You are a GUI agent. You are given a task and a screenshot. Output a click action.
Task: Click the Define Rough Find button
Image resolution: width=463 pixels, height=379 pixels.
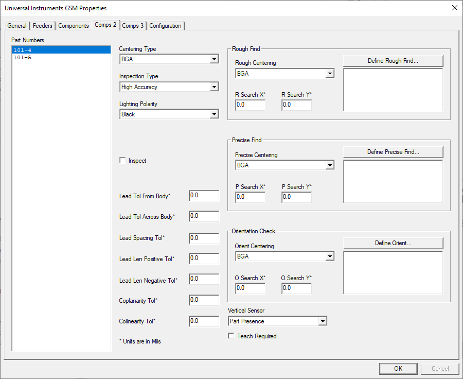pos(393,61)
